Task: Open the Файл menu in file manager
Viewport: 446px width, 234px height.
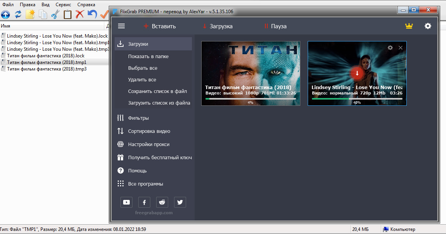Action: 8,5
